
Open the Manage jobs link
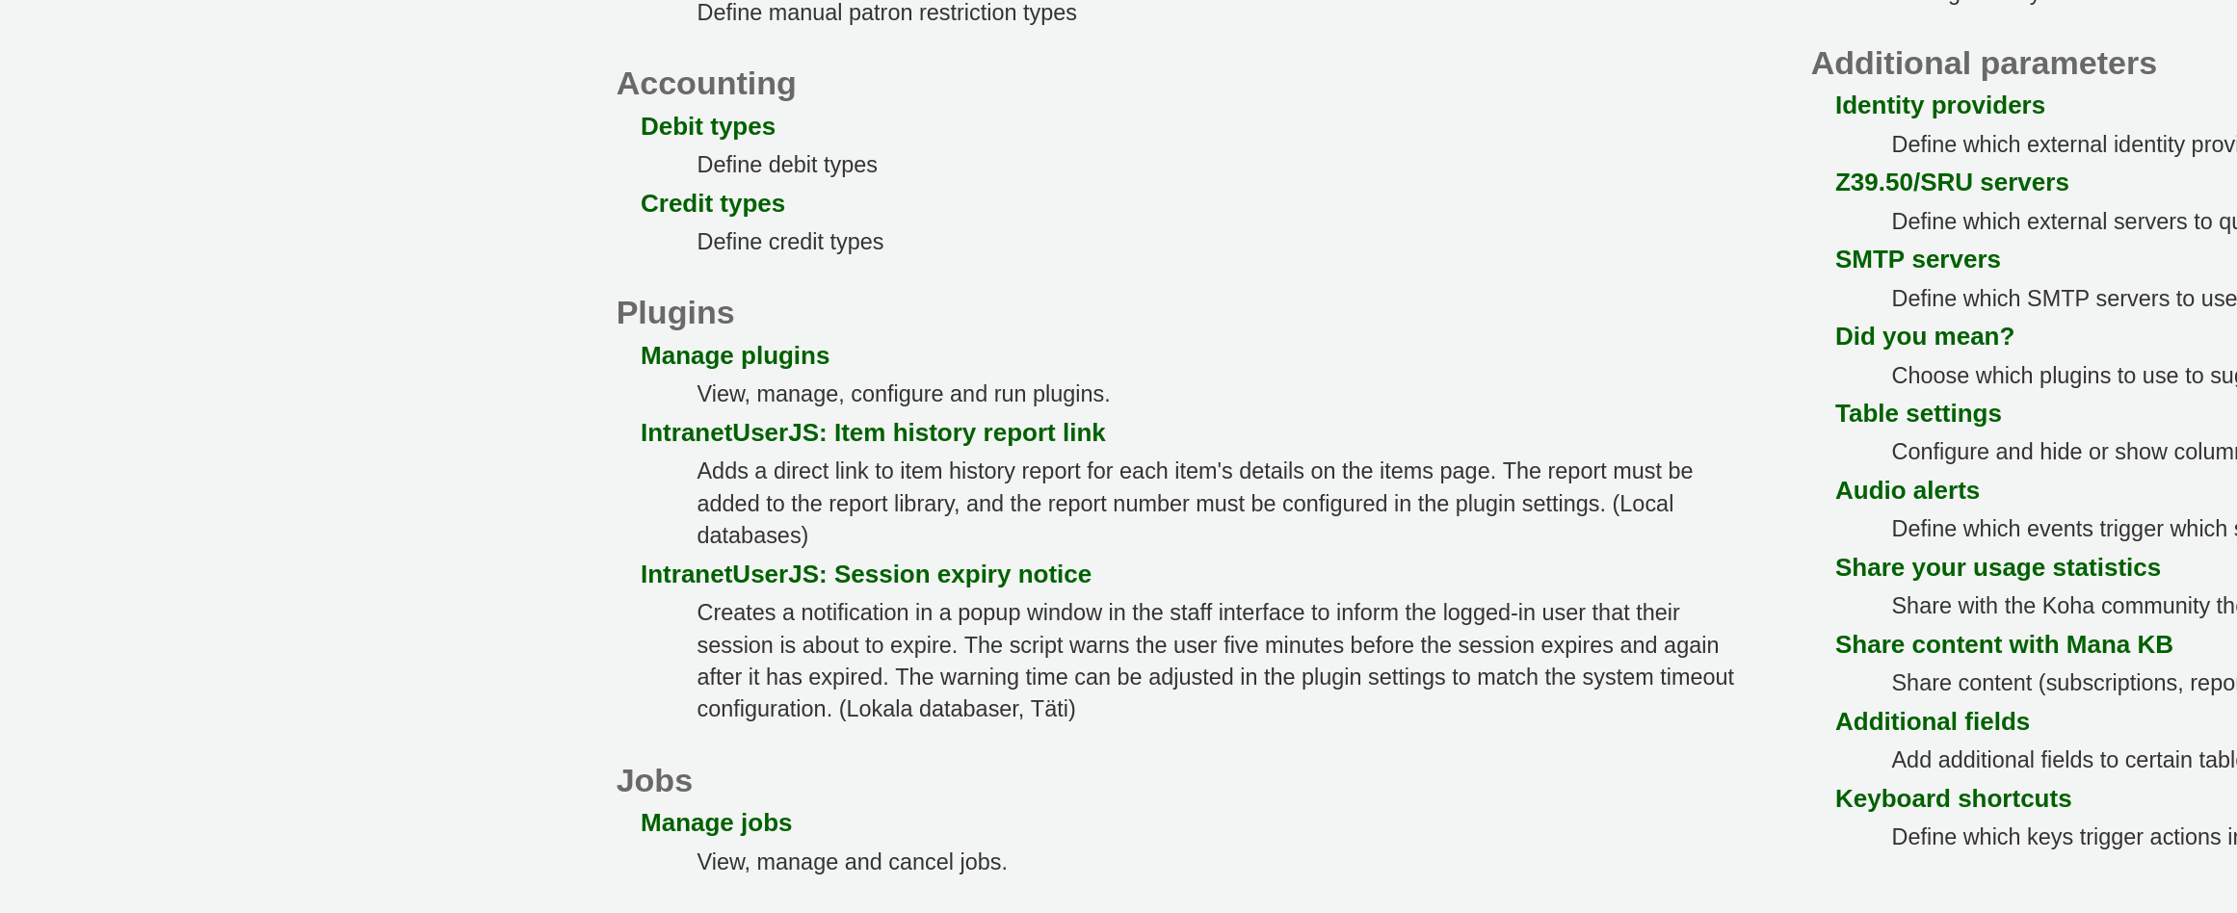pos(716,822)
